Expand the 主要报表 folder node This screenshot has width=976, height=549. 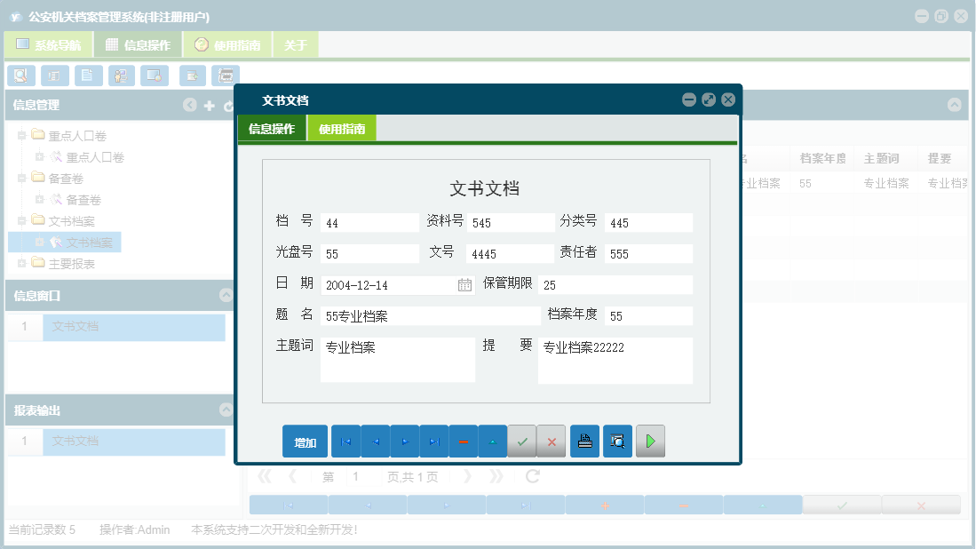(x=22, y=263)
